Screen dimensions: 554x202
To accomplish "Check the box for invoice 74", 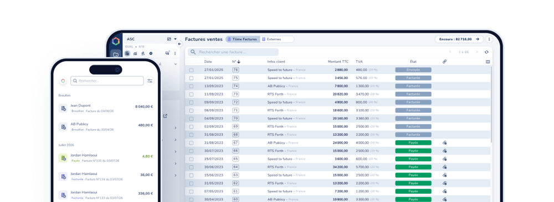I will click(191, 86).
